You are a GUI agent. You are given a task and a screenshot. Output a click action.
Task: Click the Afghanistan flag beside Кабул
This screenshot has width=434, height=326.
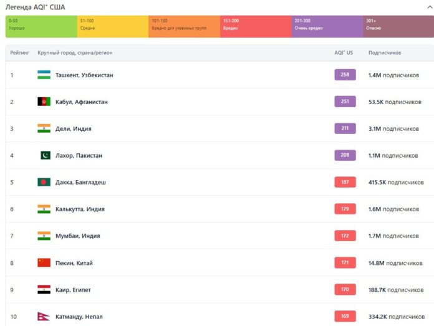click(x=44, y=102)
